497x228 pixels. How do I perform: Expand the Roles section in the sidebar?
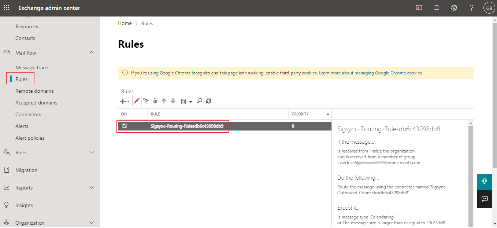point(92,152)
